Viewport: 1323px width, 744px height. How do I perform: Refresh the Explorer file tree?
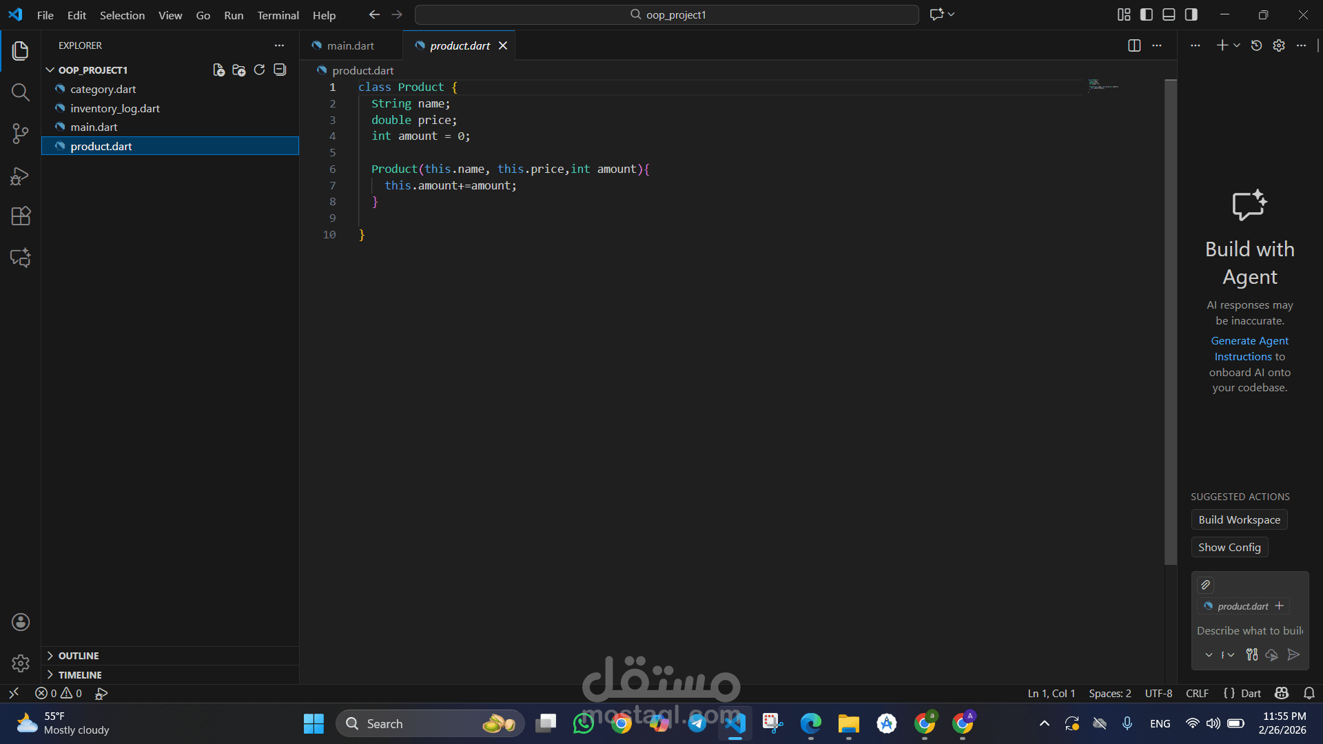259,70
